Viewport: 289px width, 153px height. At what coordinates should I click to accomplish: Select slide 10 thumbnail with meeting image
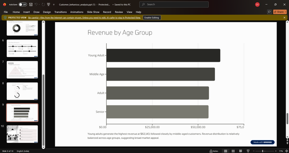click(22, 134)
